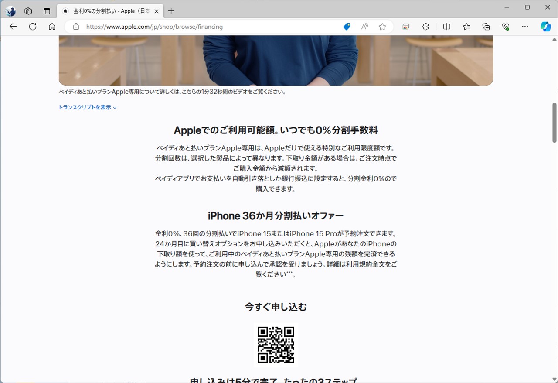Open the browser profile avatar menu
The width and height of the screenshot is (558, 383).
10,11
